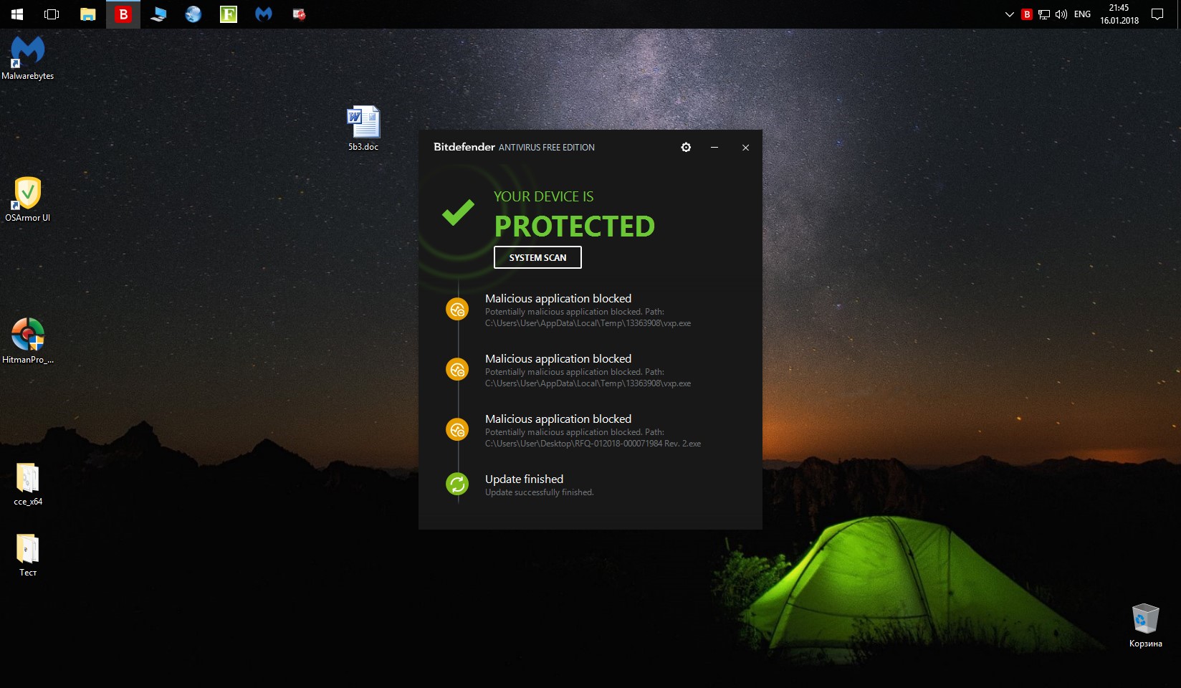Open the green F taskbar app

(x=229, y=14)
